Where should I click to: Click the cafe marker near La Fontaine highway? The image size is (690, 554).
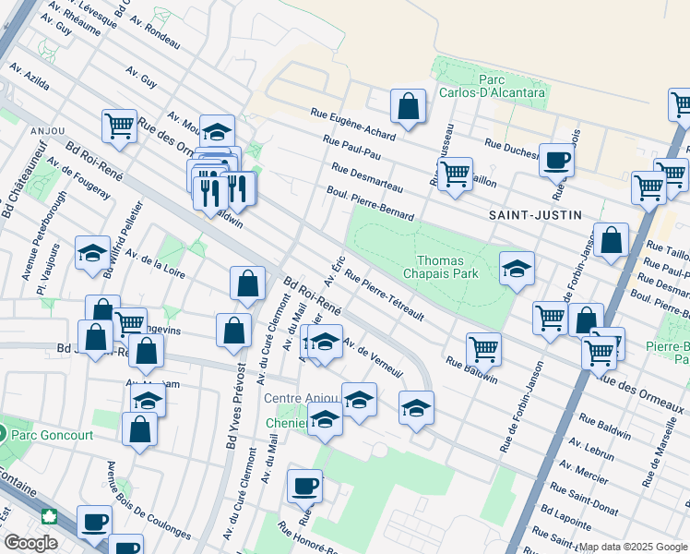(94, 524)
